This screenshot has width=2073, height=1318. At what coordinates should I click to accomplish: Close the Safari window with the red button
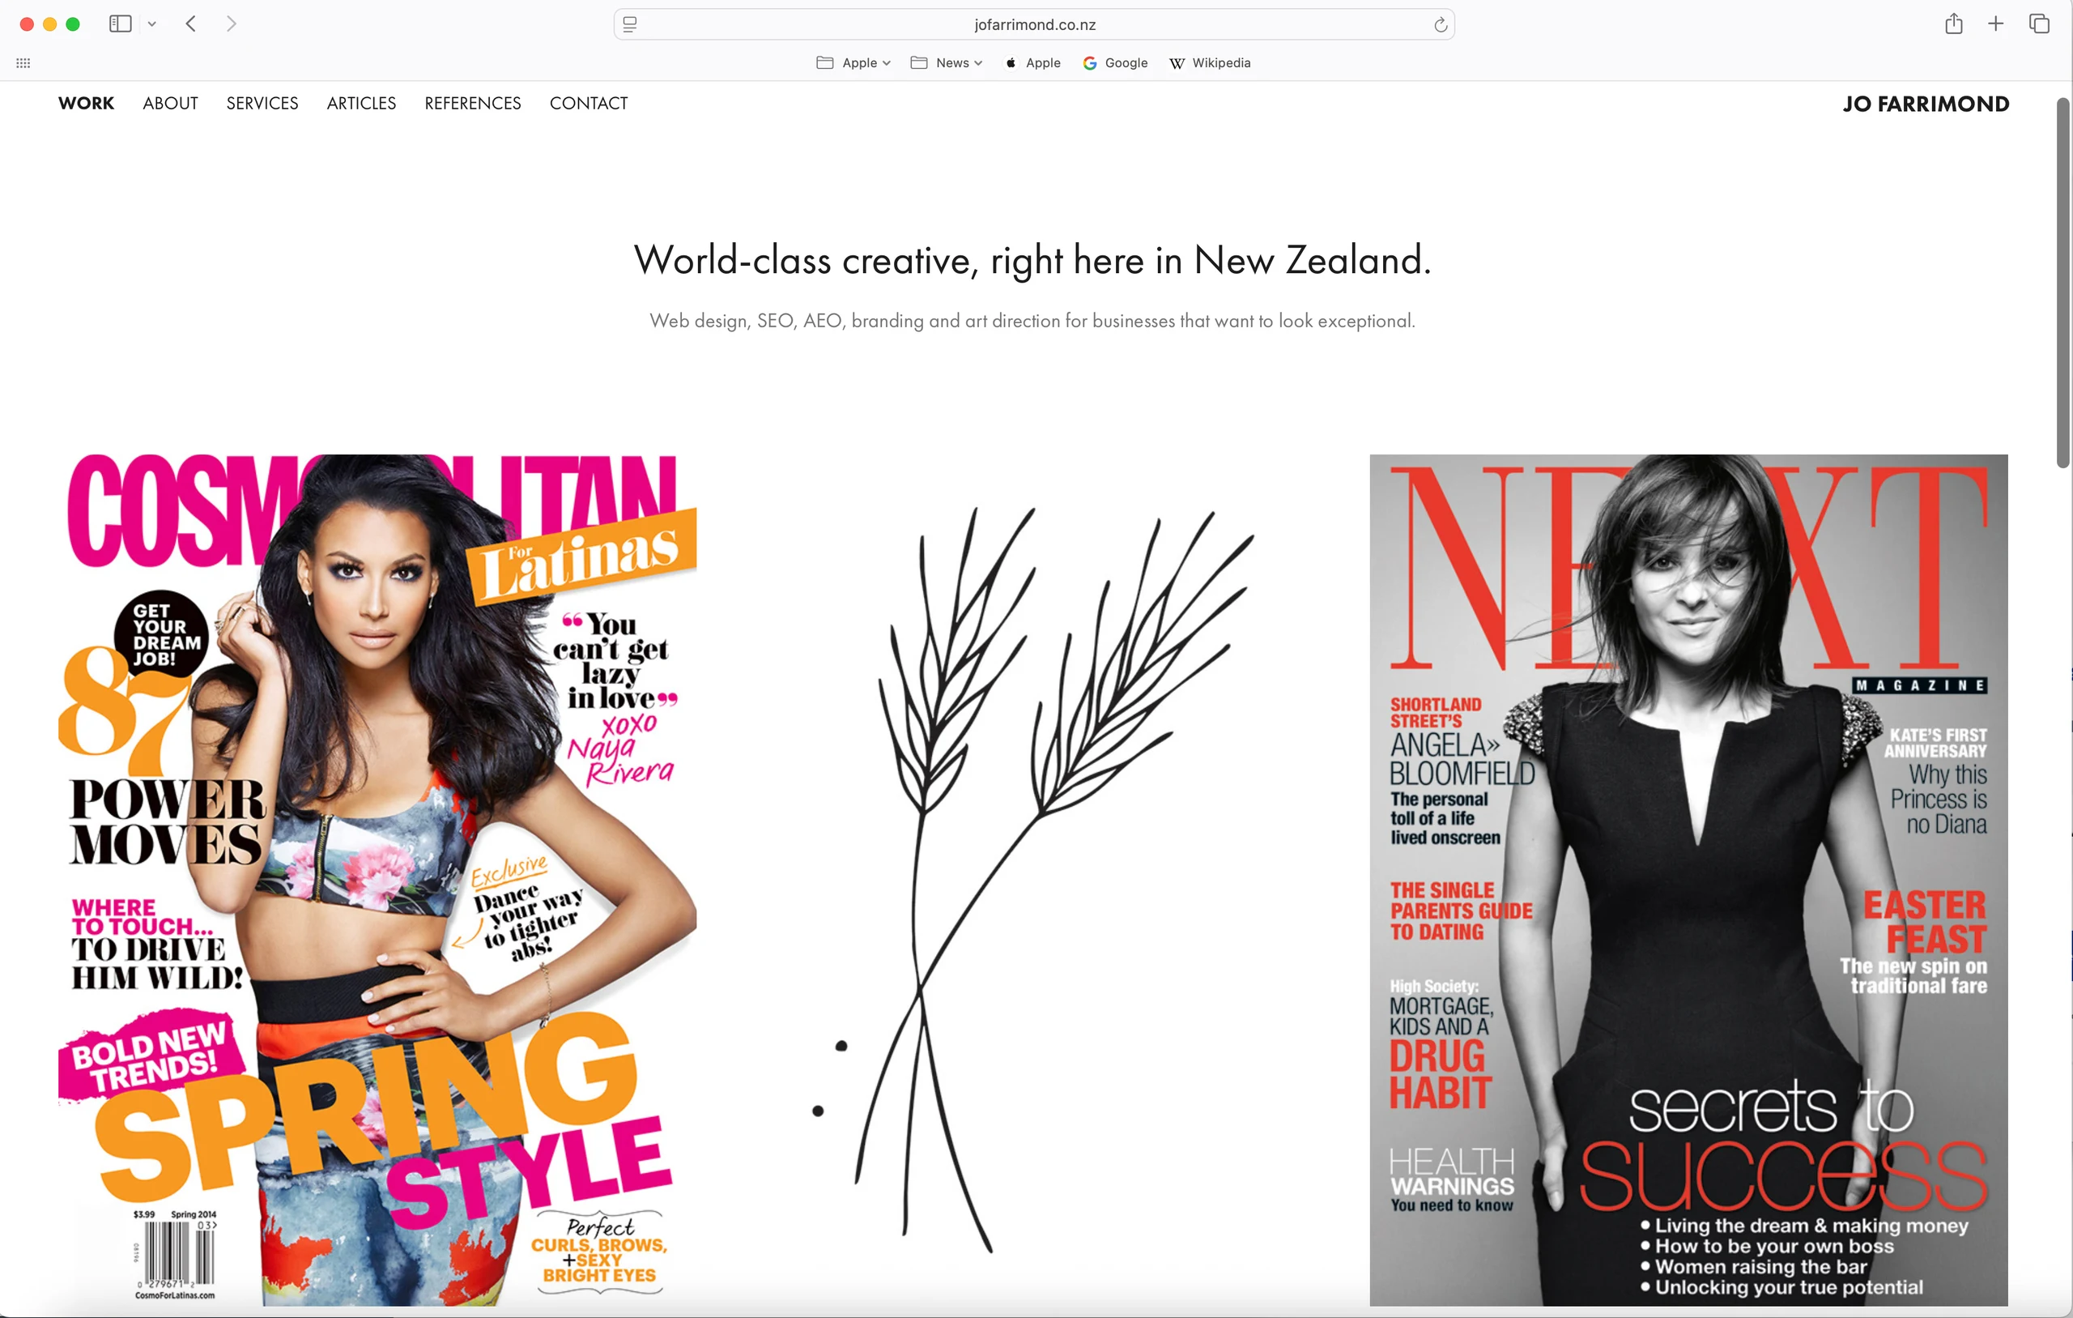(27, 24)
